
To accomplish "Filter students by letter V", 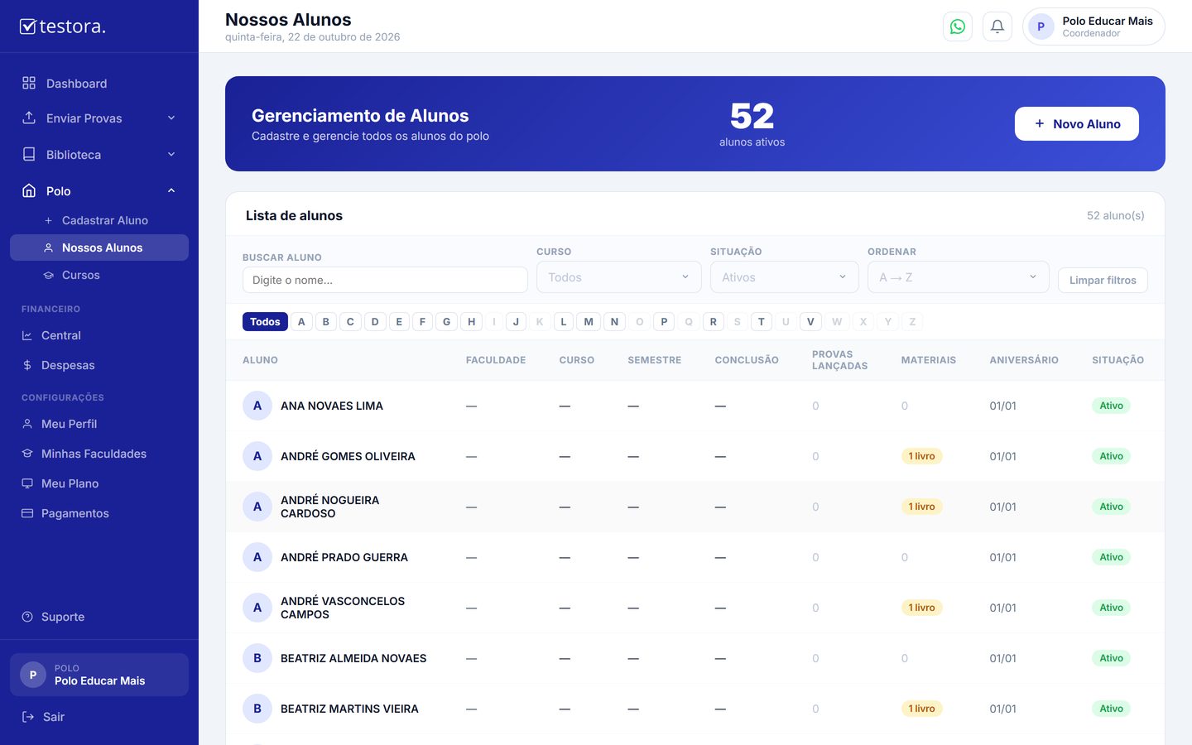I will pos(810,321).
